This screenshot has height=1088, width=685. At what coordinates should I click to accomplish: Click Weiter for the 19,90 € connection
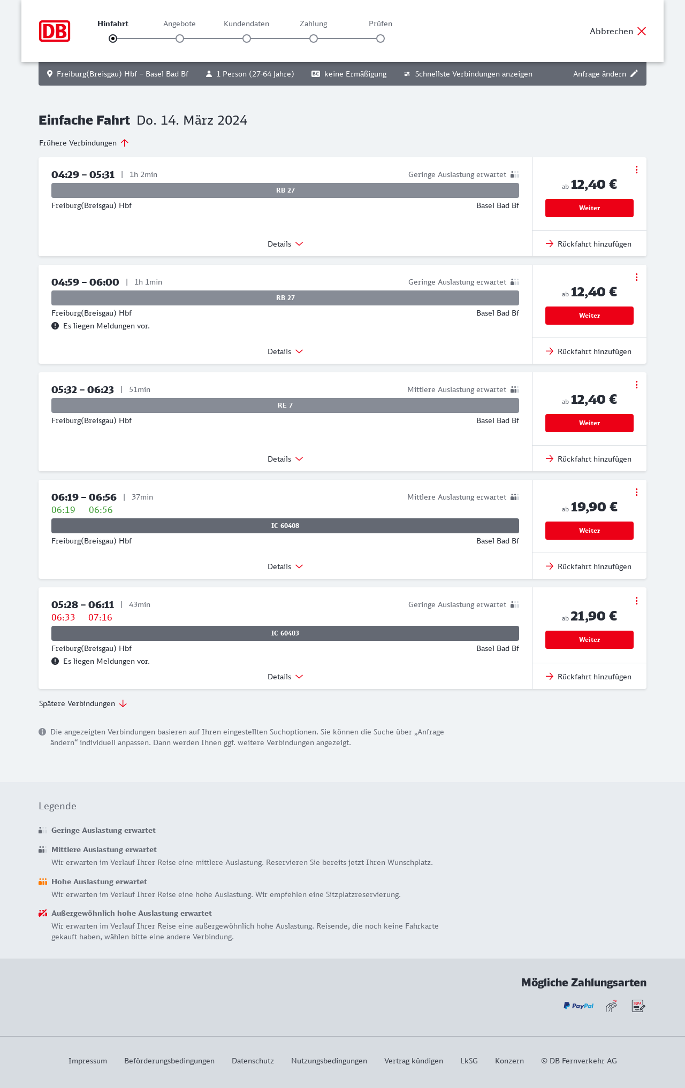(x=589, y=531)
